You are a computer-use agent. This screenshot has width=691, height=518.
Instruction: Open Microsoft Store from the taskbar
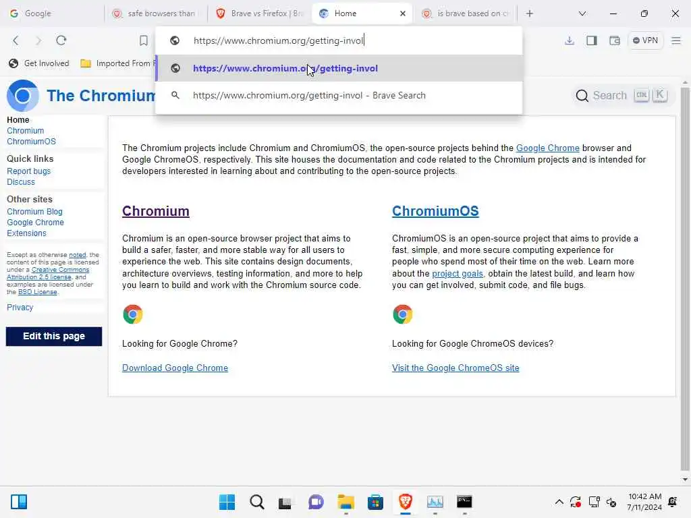[375, 502]
